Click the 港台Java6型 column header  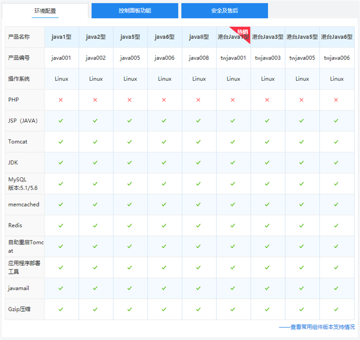(x=336, y=37)
